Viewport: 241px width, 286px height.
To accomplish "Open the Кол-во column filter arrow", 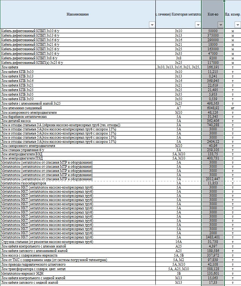I will click(221, 25).
